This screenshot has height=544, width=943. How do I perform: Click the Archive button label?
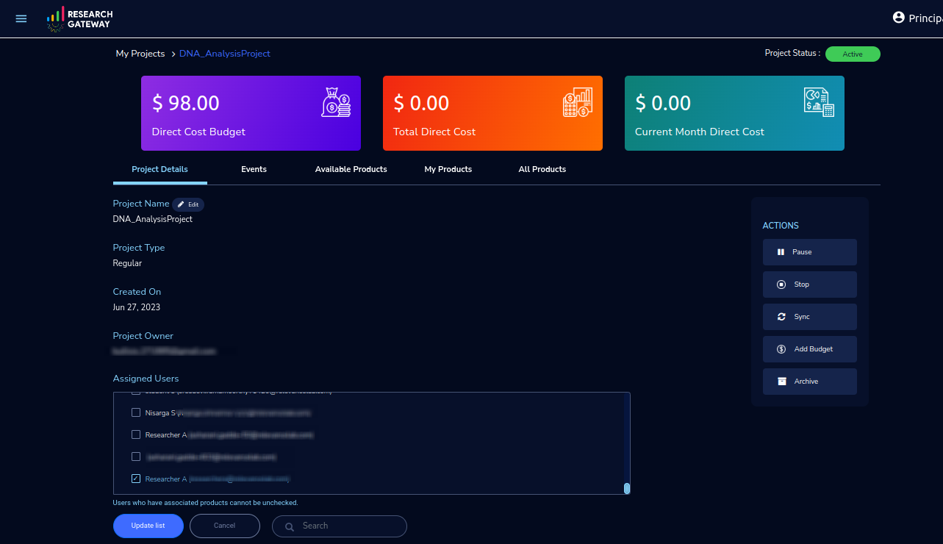(x=806, y=382)
